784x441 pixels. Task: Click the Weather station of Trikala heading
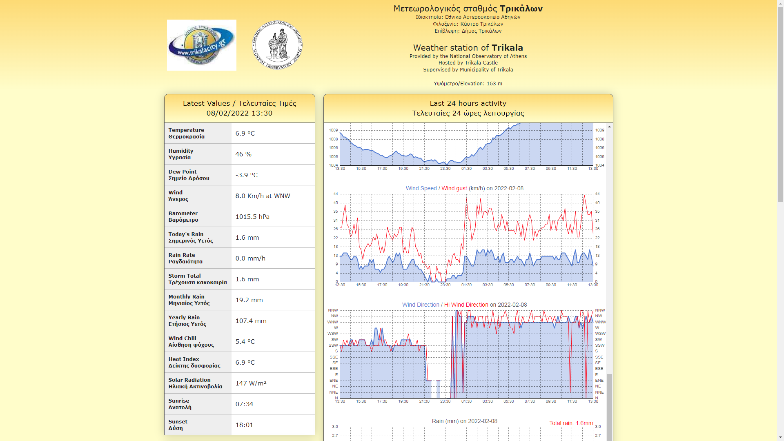coord(468,48)
